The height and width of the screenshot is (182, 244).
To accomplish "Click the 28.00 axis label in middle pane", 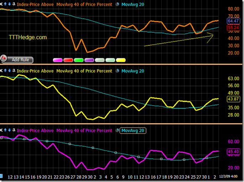I will pyautogui.click(x=234, y=115).
